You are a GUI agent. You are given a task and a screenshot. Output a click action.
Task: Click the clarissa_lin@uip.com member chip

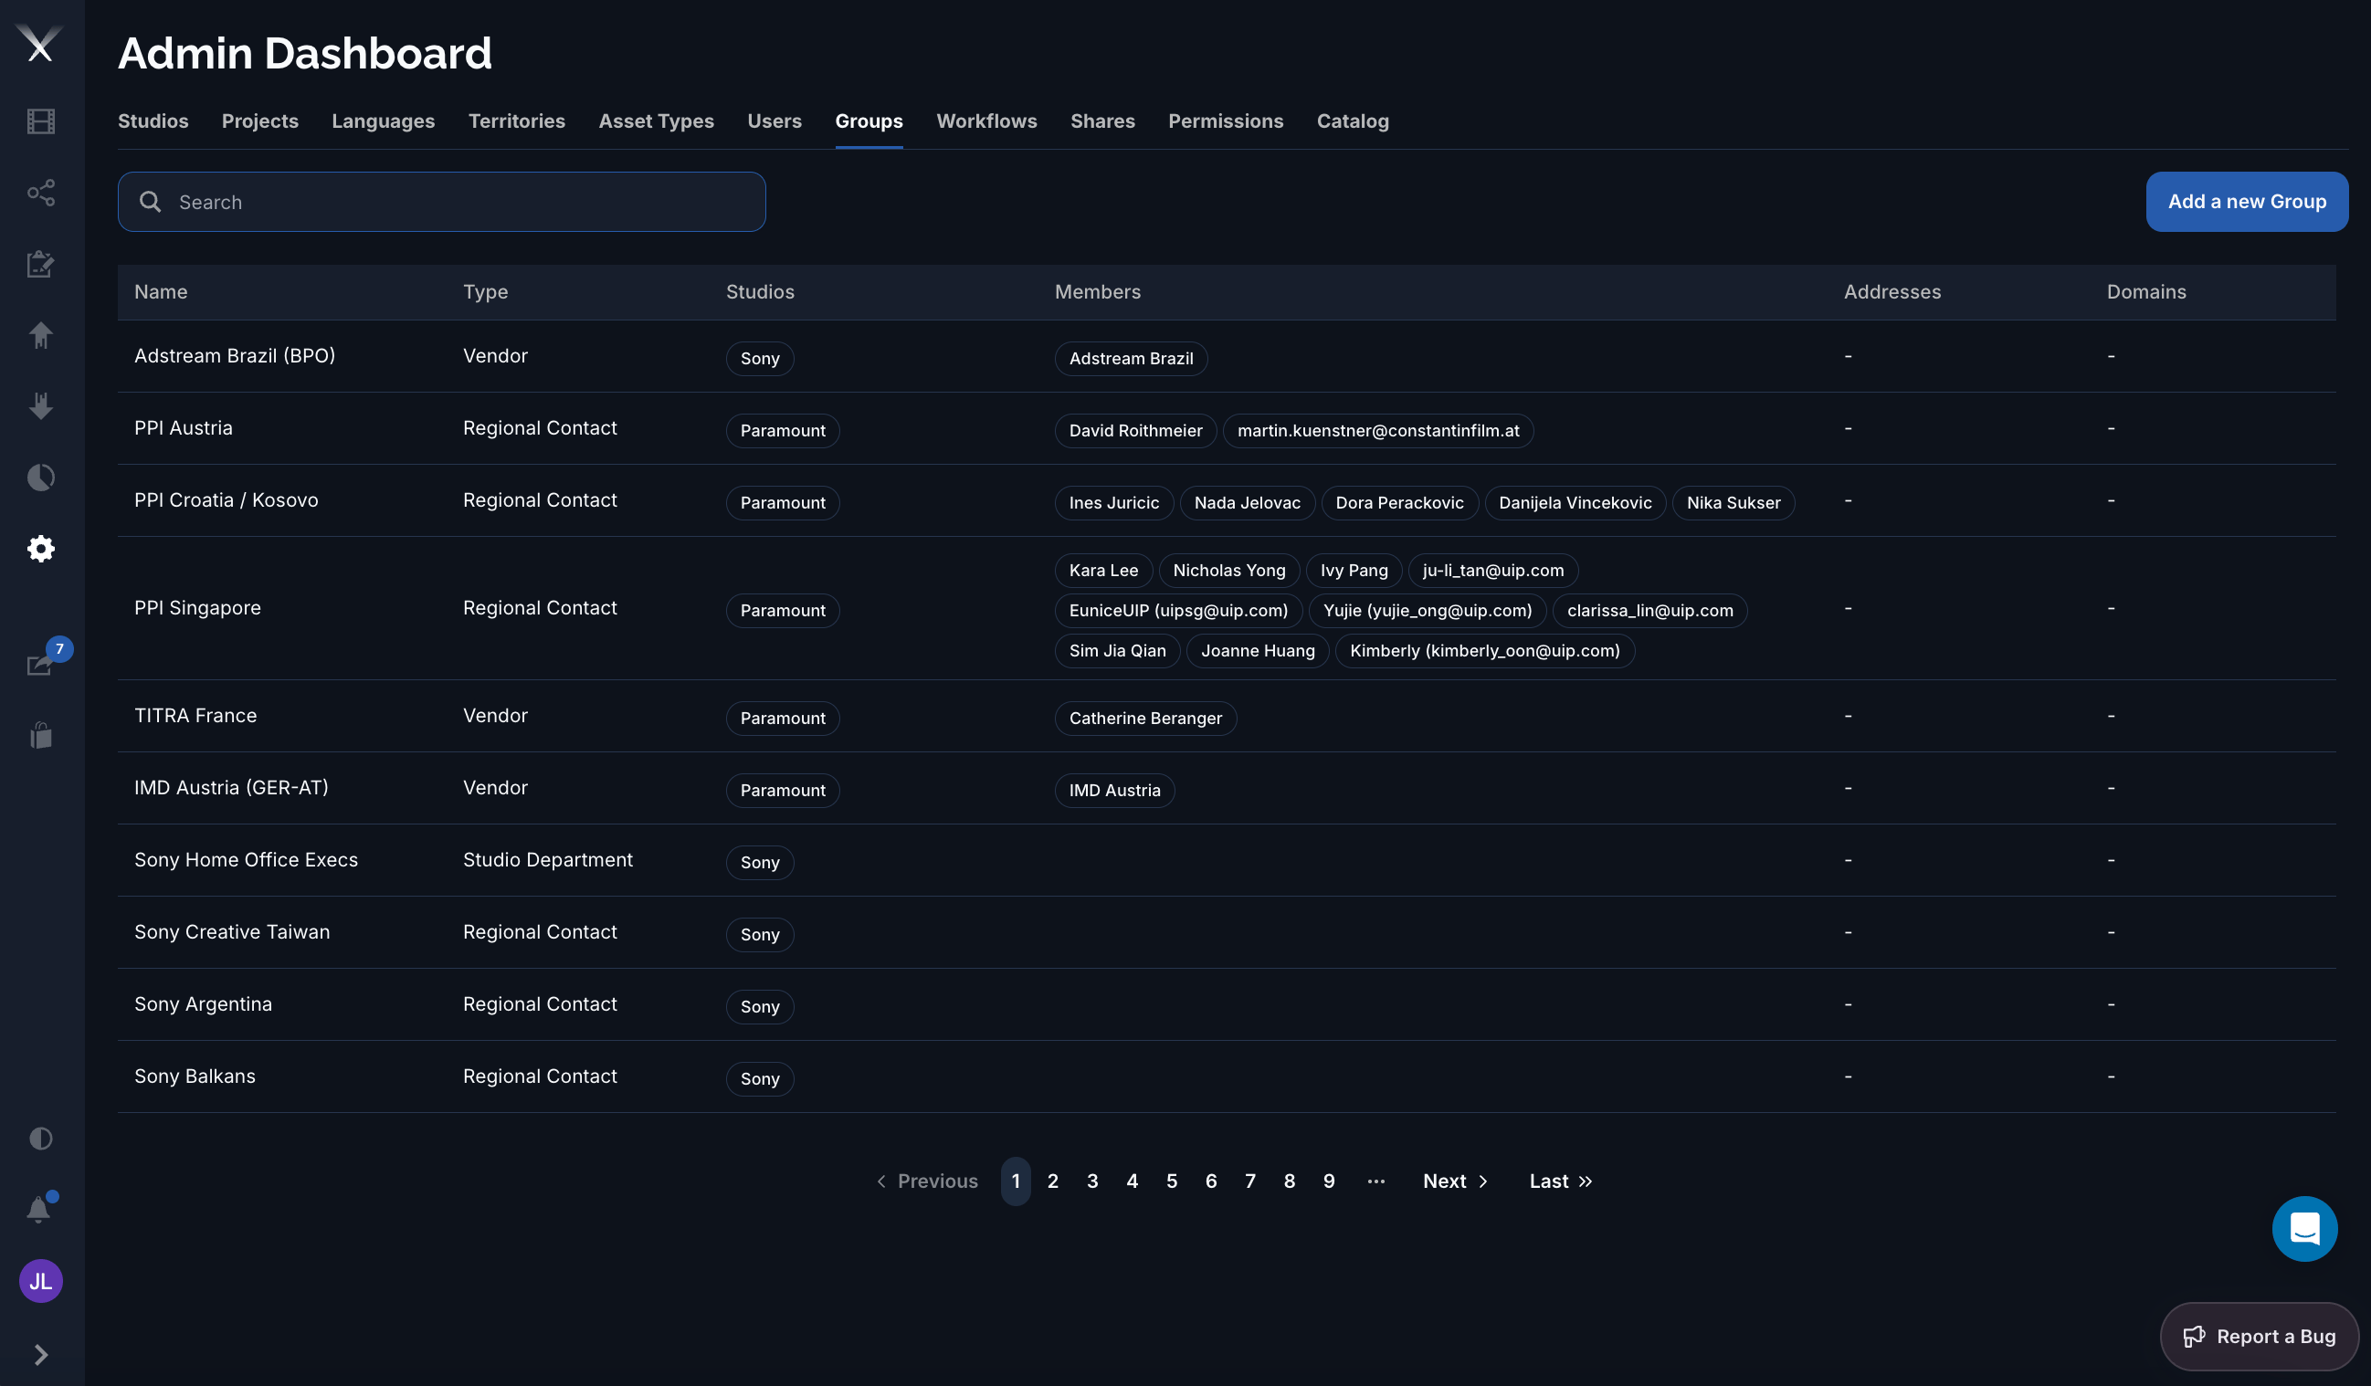coord(1649,610)
